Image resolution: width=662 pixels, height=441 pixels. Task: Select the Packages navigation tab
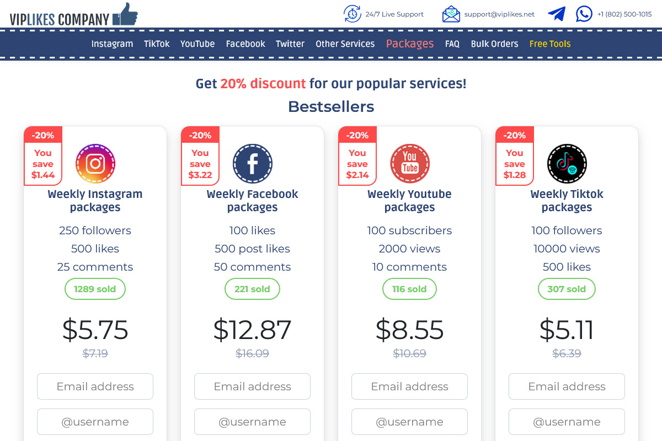click(x=410, y=44)
